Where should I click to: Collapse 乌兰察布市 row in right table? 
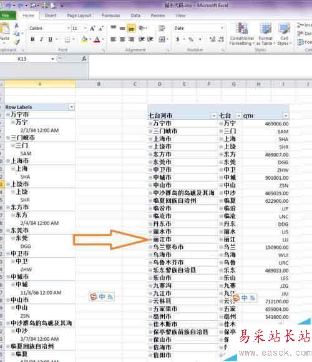click(150, 247)
